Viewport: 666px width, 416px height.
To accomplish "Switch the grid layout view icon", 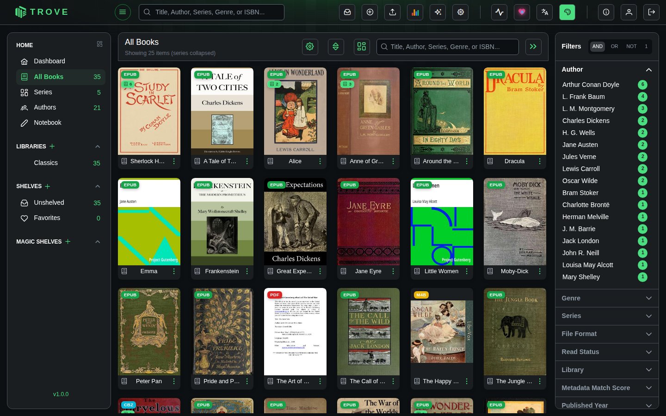I will tap(362, 47).
